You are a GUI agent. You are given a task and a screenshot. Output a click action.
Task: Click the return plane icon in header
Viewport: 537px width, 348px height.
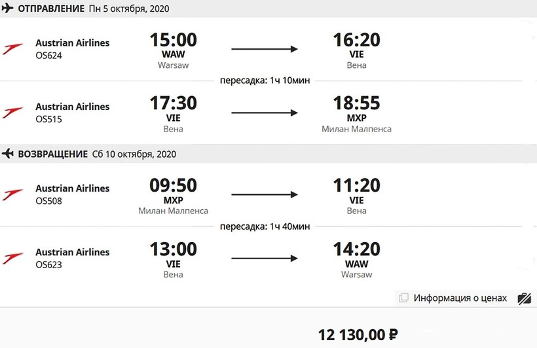tap(9, 154)
